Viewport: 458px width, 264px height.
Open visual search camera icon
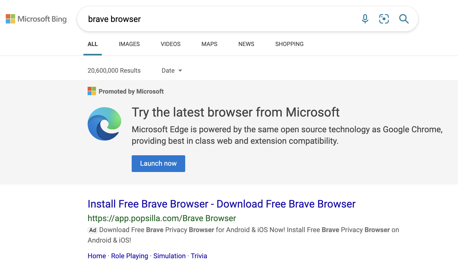[x=384, y=19]
